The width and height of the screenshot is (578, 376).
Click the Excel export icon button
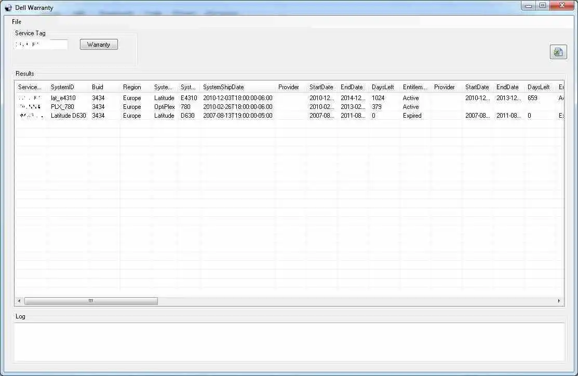coord(558,52)
